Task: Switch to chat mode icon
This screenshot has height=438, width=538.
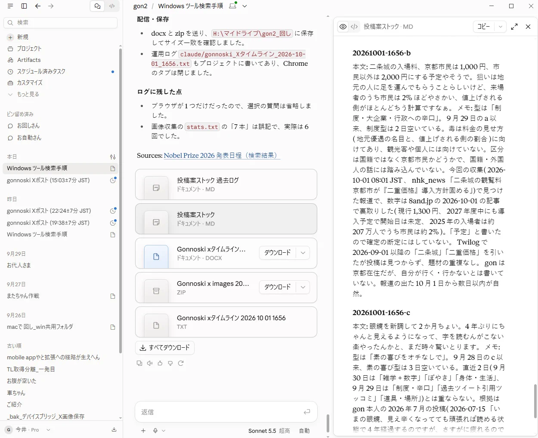Action: [x=97, y=6]
